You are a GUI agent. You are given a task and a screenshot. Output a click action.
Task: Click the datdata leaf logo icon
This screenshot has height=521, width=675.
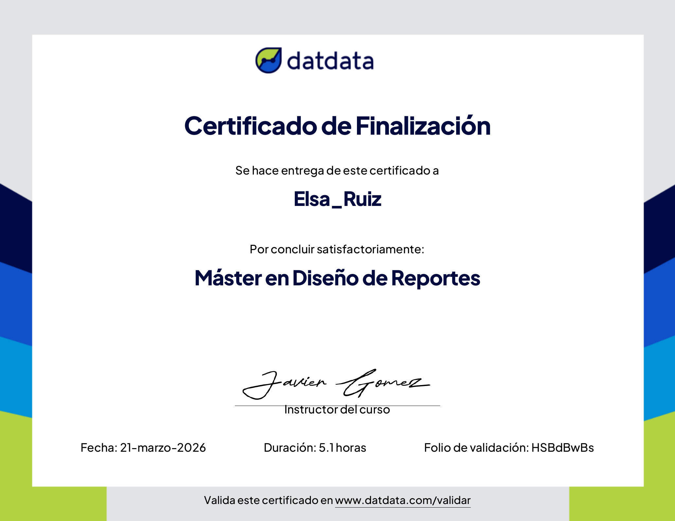click(x=268, y=60)
